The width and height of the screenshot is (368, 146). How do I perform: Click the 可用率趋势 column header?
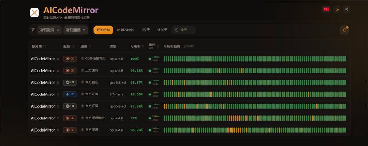pyautogui.click(x=172, y=46)
